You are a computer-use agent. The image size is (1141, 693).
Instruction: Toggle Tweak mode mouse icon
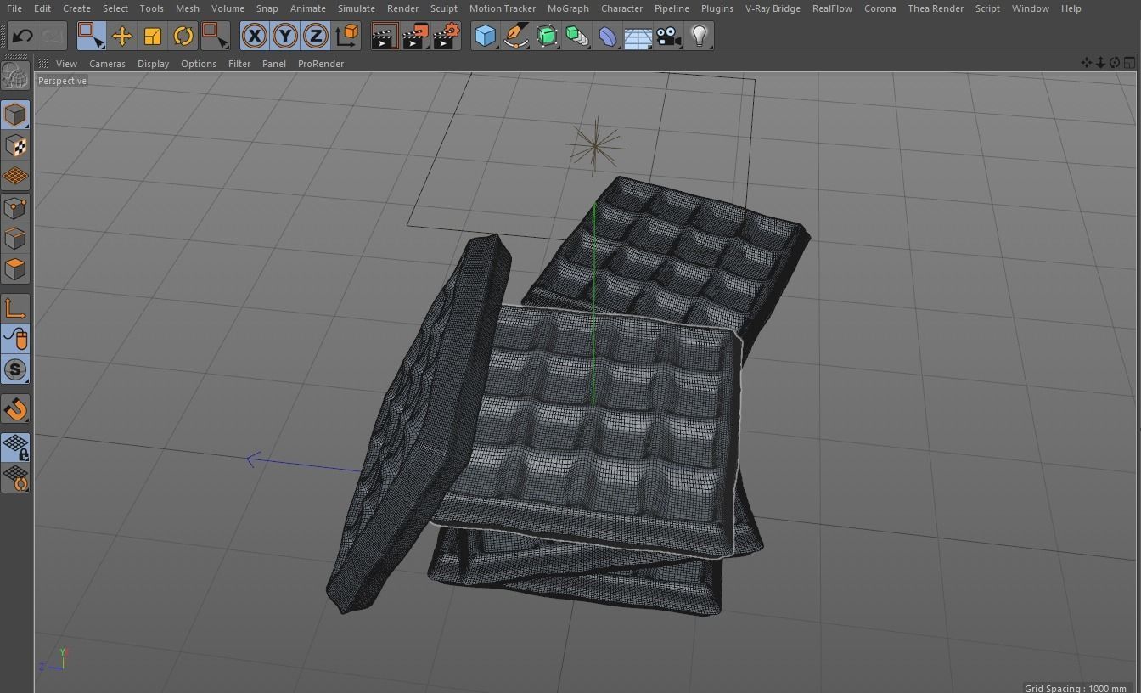[x=15, y=339]
